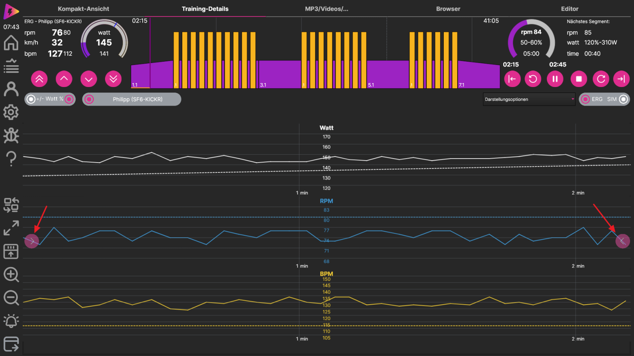Screen dimensions: 634x356
Task: Open the help question mark icon
Action: (x=11, y=159)
